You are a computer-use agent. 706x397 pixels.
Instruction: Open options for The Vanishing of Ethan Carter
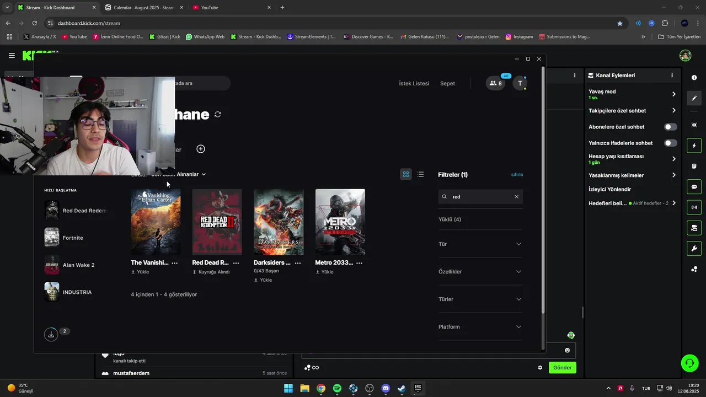[x=175, y=263]
